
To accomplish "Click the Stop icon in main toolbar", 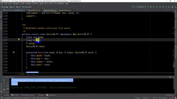I will pyautogui.click(x=157, y=7).
